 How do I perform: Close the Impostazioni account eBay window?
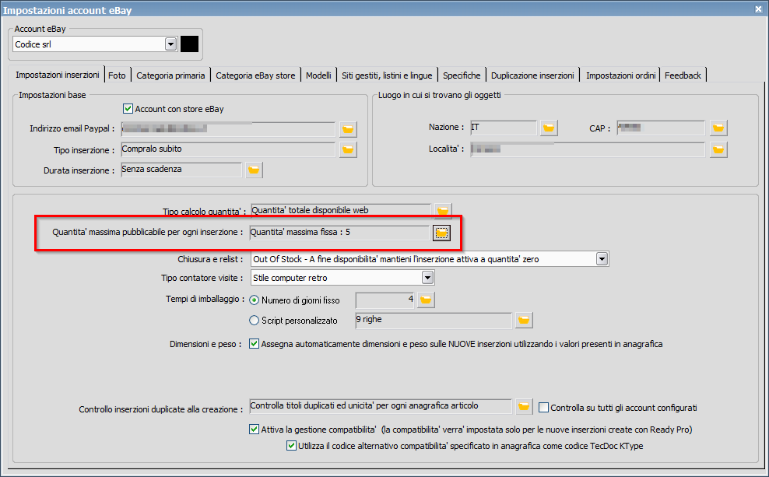pos(758,9)
